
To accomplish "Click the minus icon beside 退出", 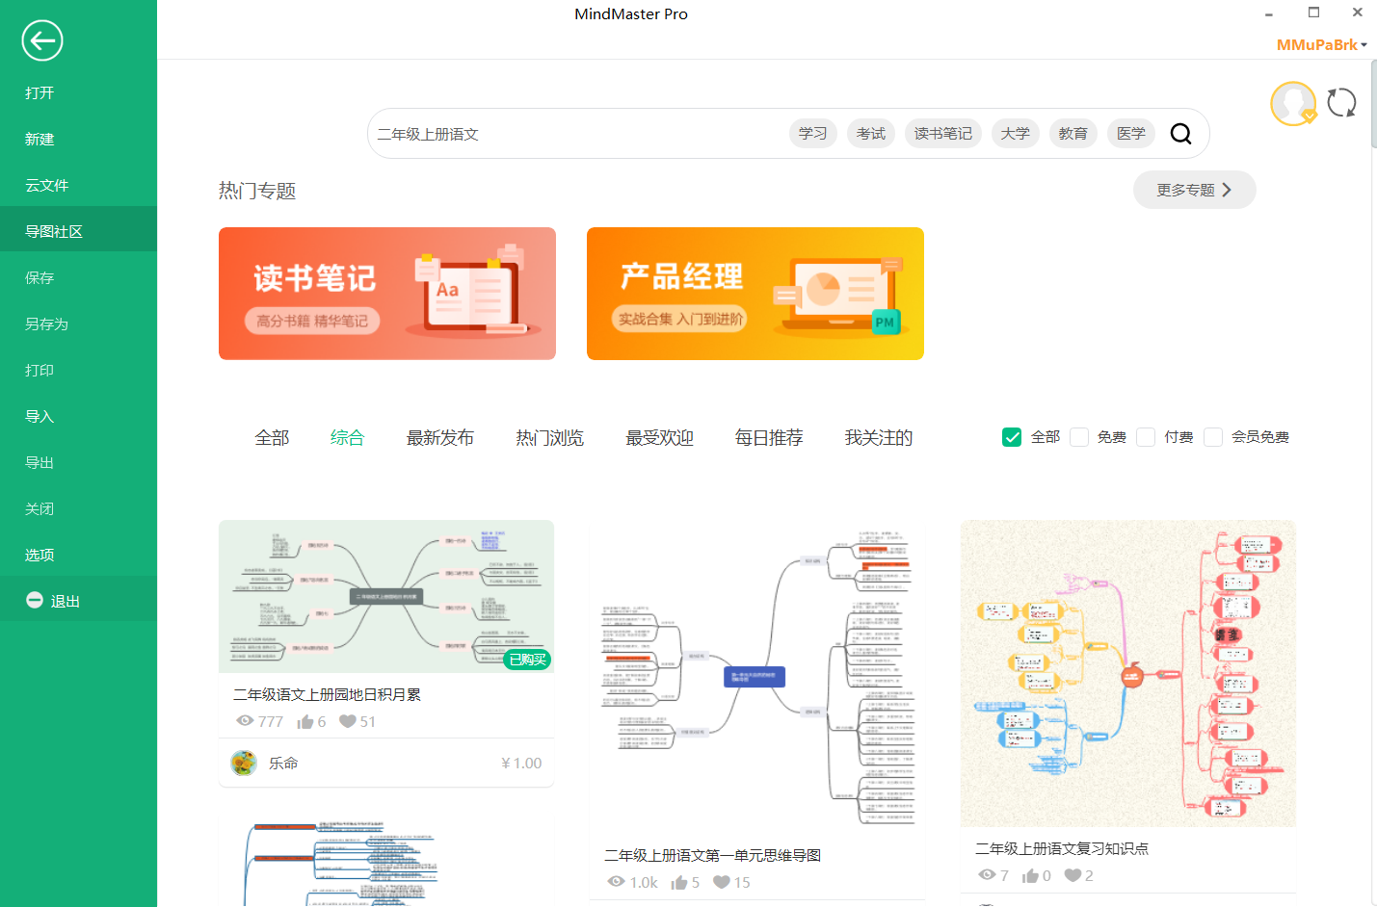I will tap(35, 600).
